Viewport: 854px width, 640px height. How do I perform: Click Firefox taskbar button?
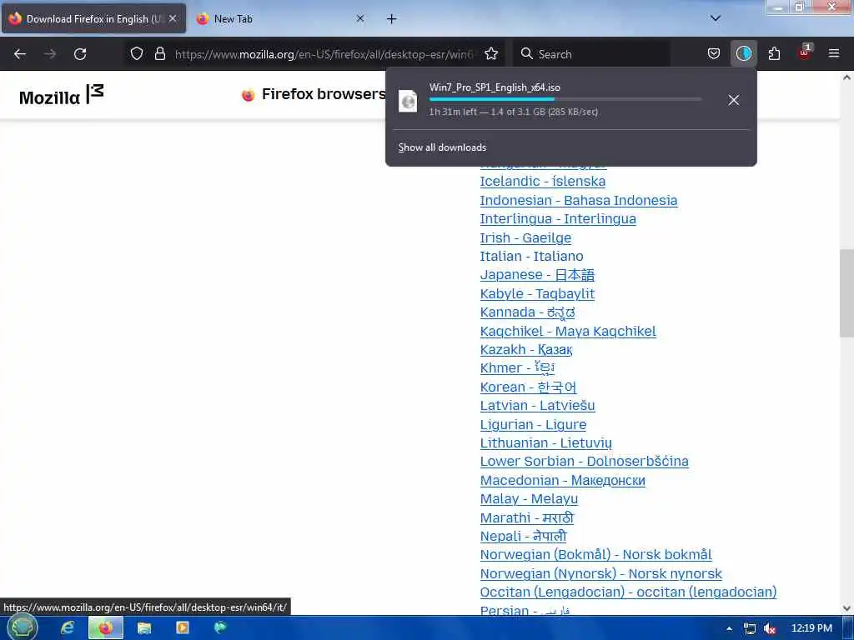tap(106, 628)
